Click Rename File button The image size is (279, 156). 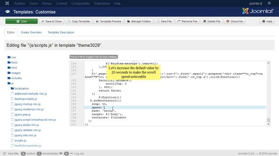187,21
